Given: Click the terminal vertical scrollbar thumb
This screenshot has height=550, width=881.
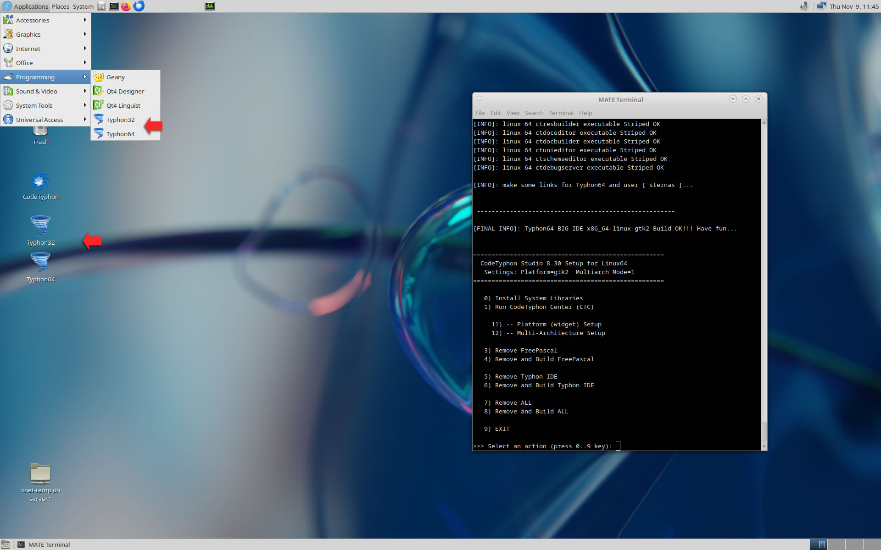Looking at the screenshot, I should (x=764, y=432).
